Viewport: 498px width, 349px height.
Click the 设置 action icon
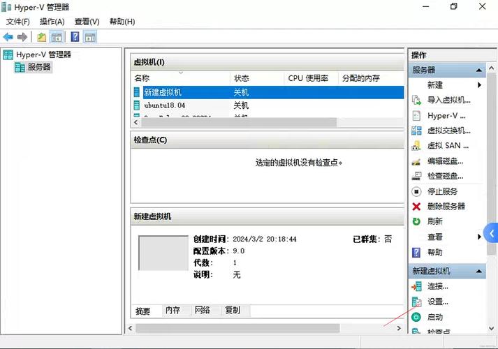point(416,302)
